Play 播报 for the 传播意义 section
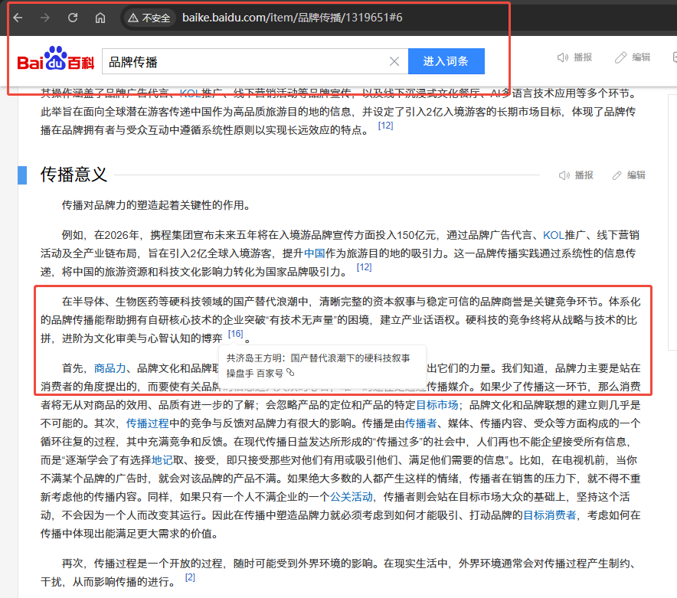Screen dimensions: 677x598 [x=576, y=175]
